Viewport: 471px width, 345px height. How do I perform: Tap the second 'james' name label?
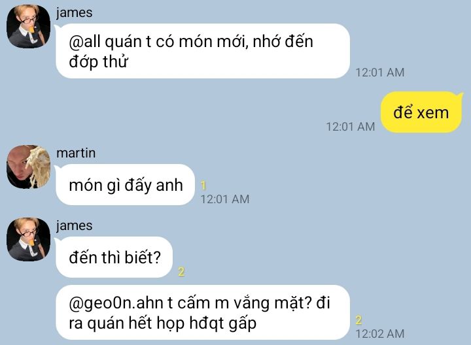coord(74,225)
